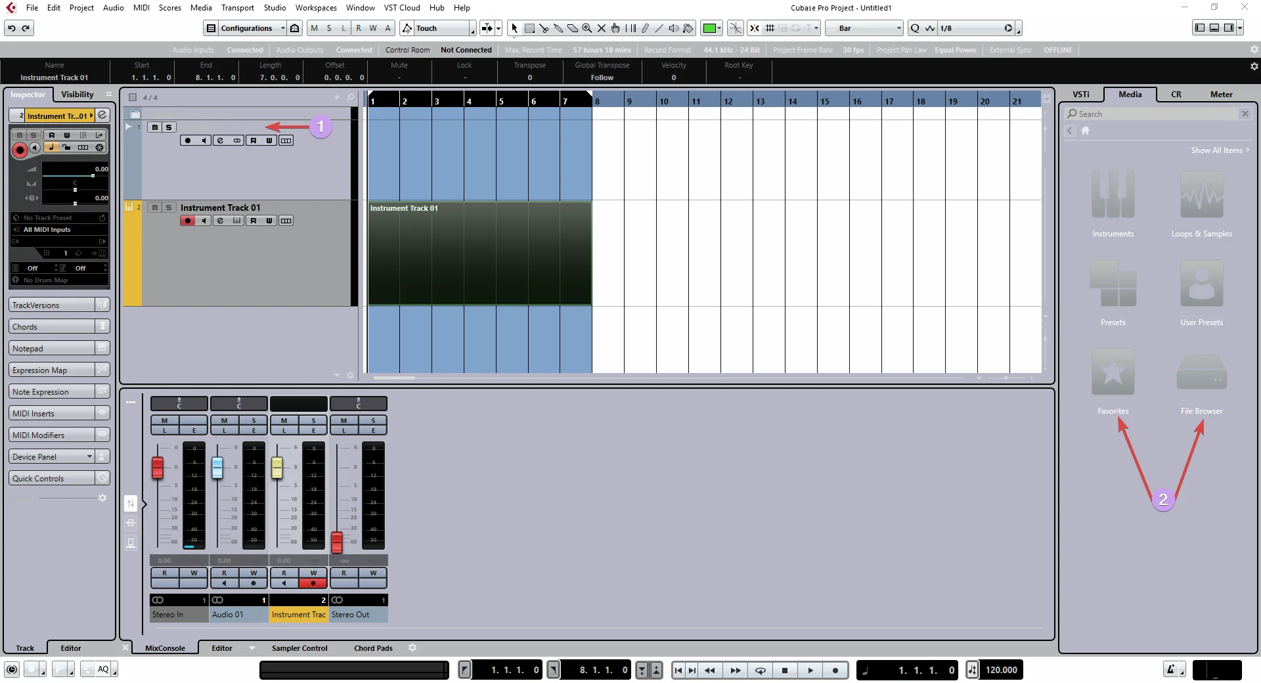1261x683 pixels.
Task: Open the Presets media category
Action: tap(1113, 293)
